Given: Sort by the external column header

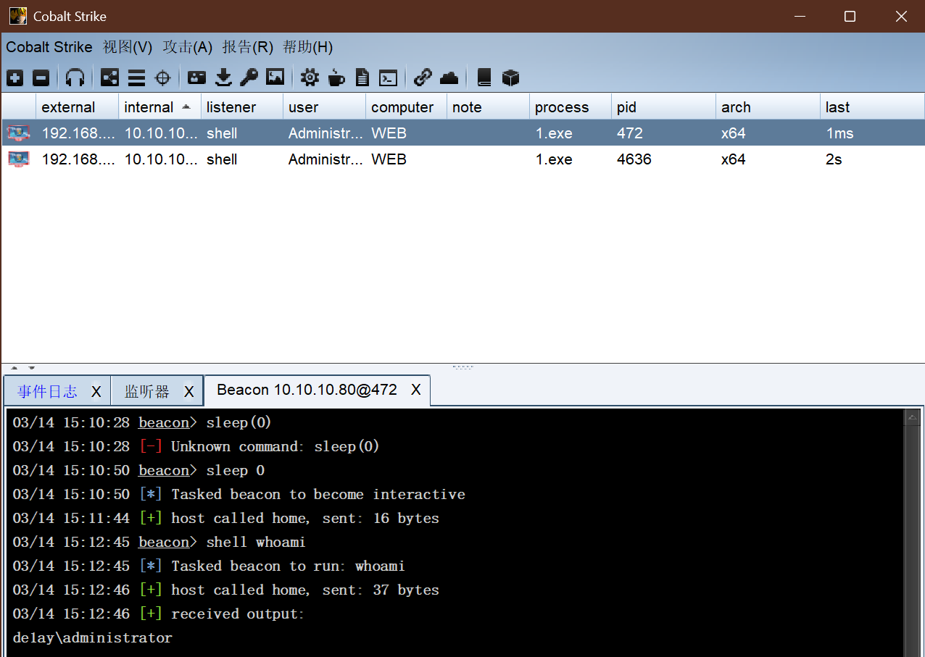Looking at the screenshot, I should tap(78, 107).
